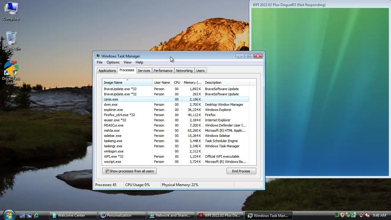Click the WPI 2022.02 Plus window title
The image size is (391, 220).
tap(289, 5)
